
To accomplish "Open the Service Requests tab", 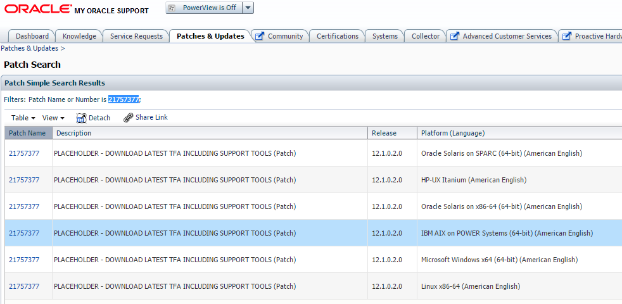I will point(136,36).
